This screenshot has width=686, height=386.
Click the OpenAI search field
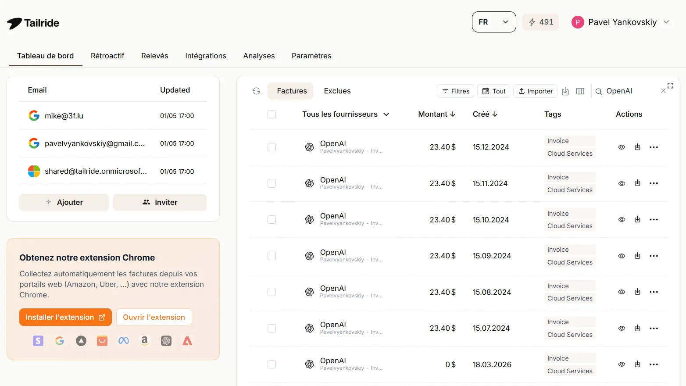point(630,91)
